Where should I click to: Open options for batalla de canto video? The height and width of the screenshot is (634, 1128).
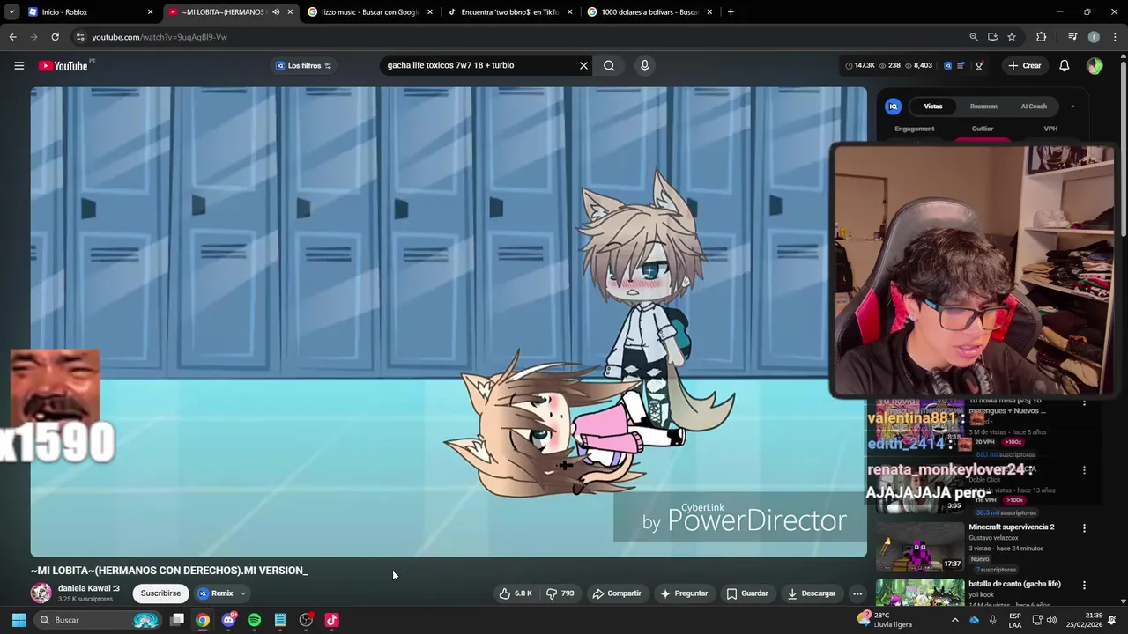click(1084, 585)
